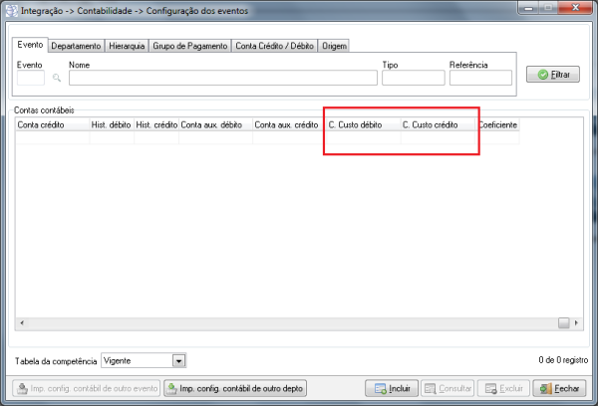Select the Grupo de Pagamento tab
The height and width of the screenshot is (406, 598).
click(x=189, y=46)
